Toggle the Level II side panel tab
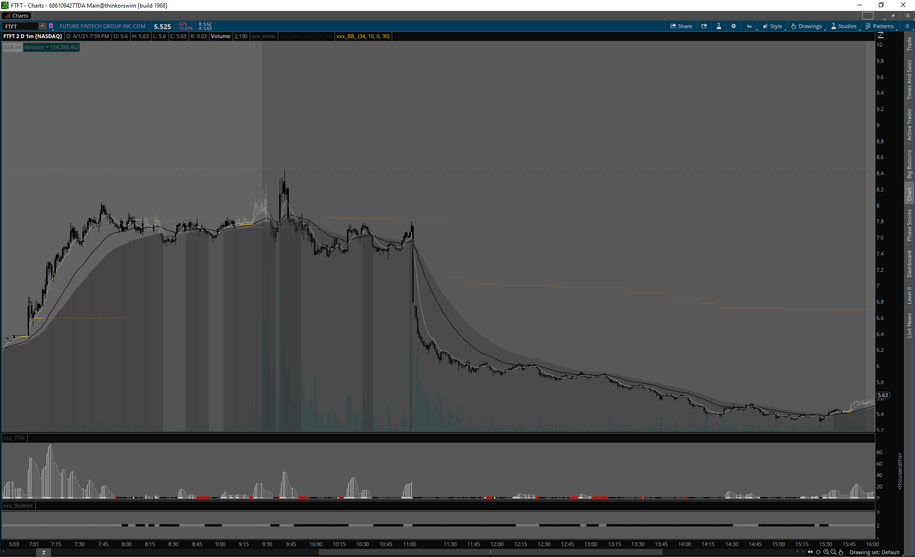This screenshot has height=557, width=915. tap(909, 295)
